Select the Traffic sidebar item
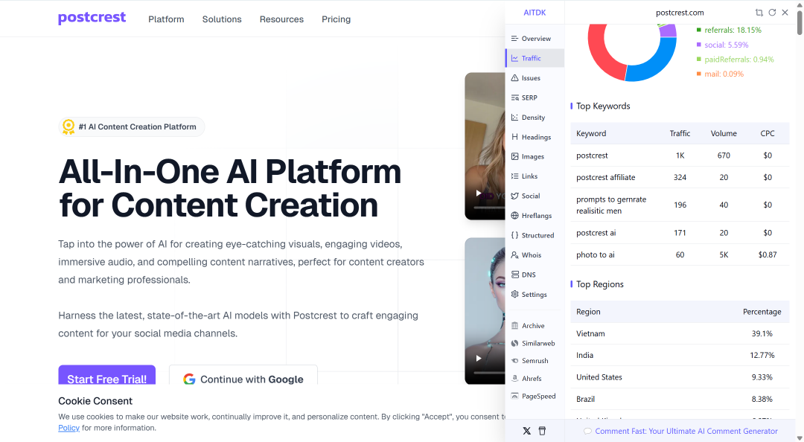804x442 pixels. [535, 58]
